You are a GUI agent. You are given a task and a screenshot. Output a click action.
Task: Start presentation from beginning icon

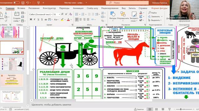39,3
